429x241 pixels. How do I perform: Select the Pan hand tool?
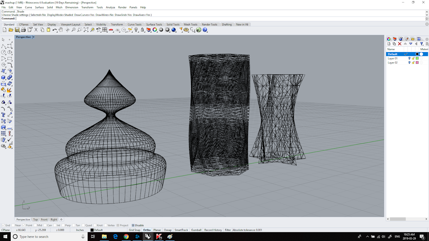61,30
